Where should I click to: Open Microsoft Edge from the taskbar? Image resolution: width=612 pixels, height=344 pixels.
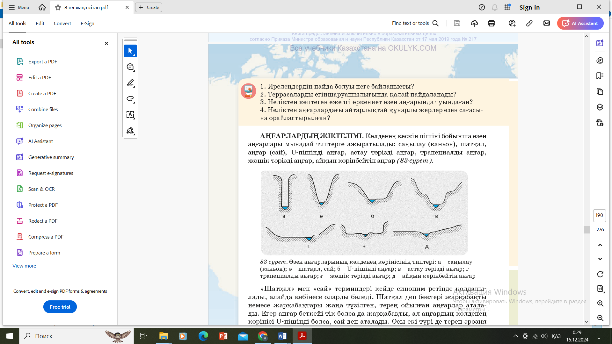coord(203,336)
